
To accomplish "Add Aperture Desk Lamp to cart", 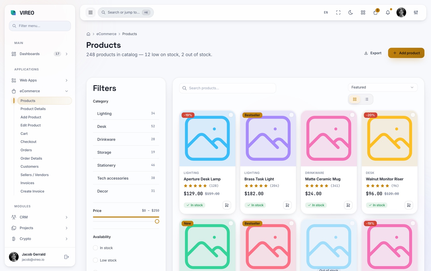I will (227, 205).
